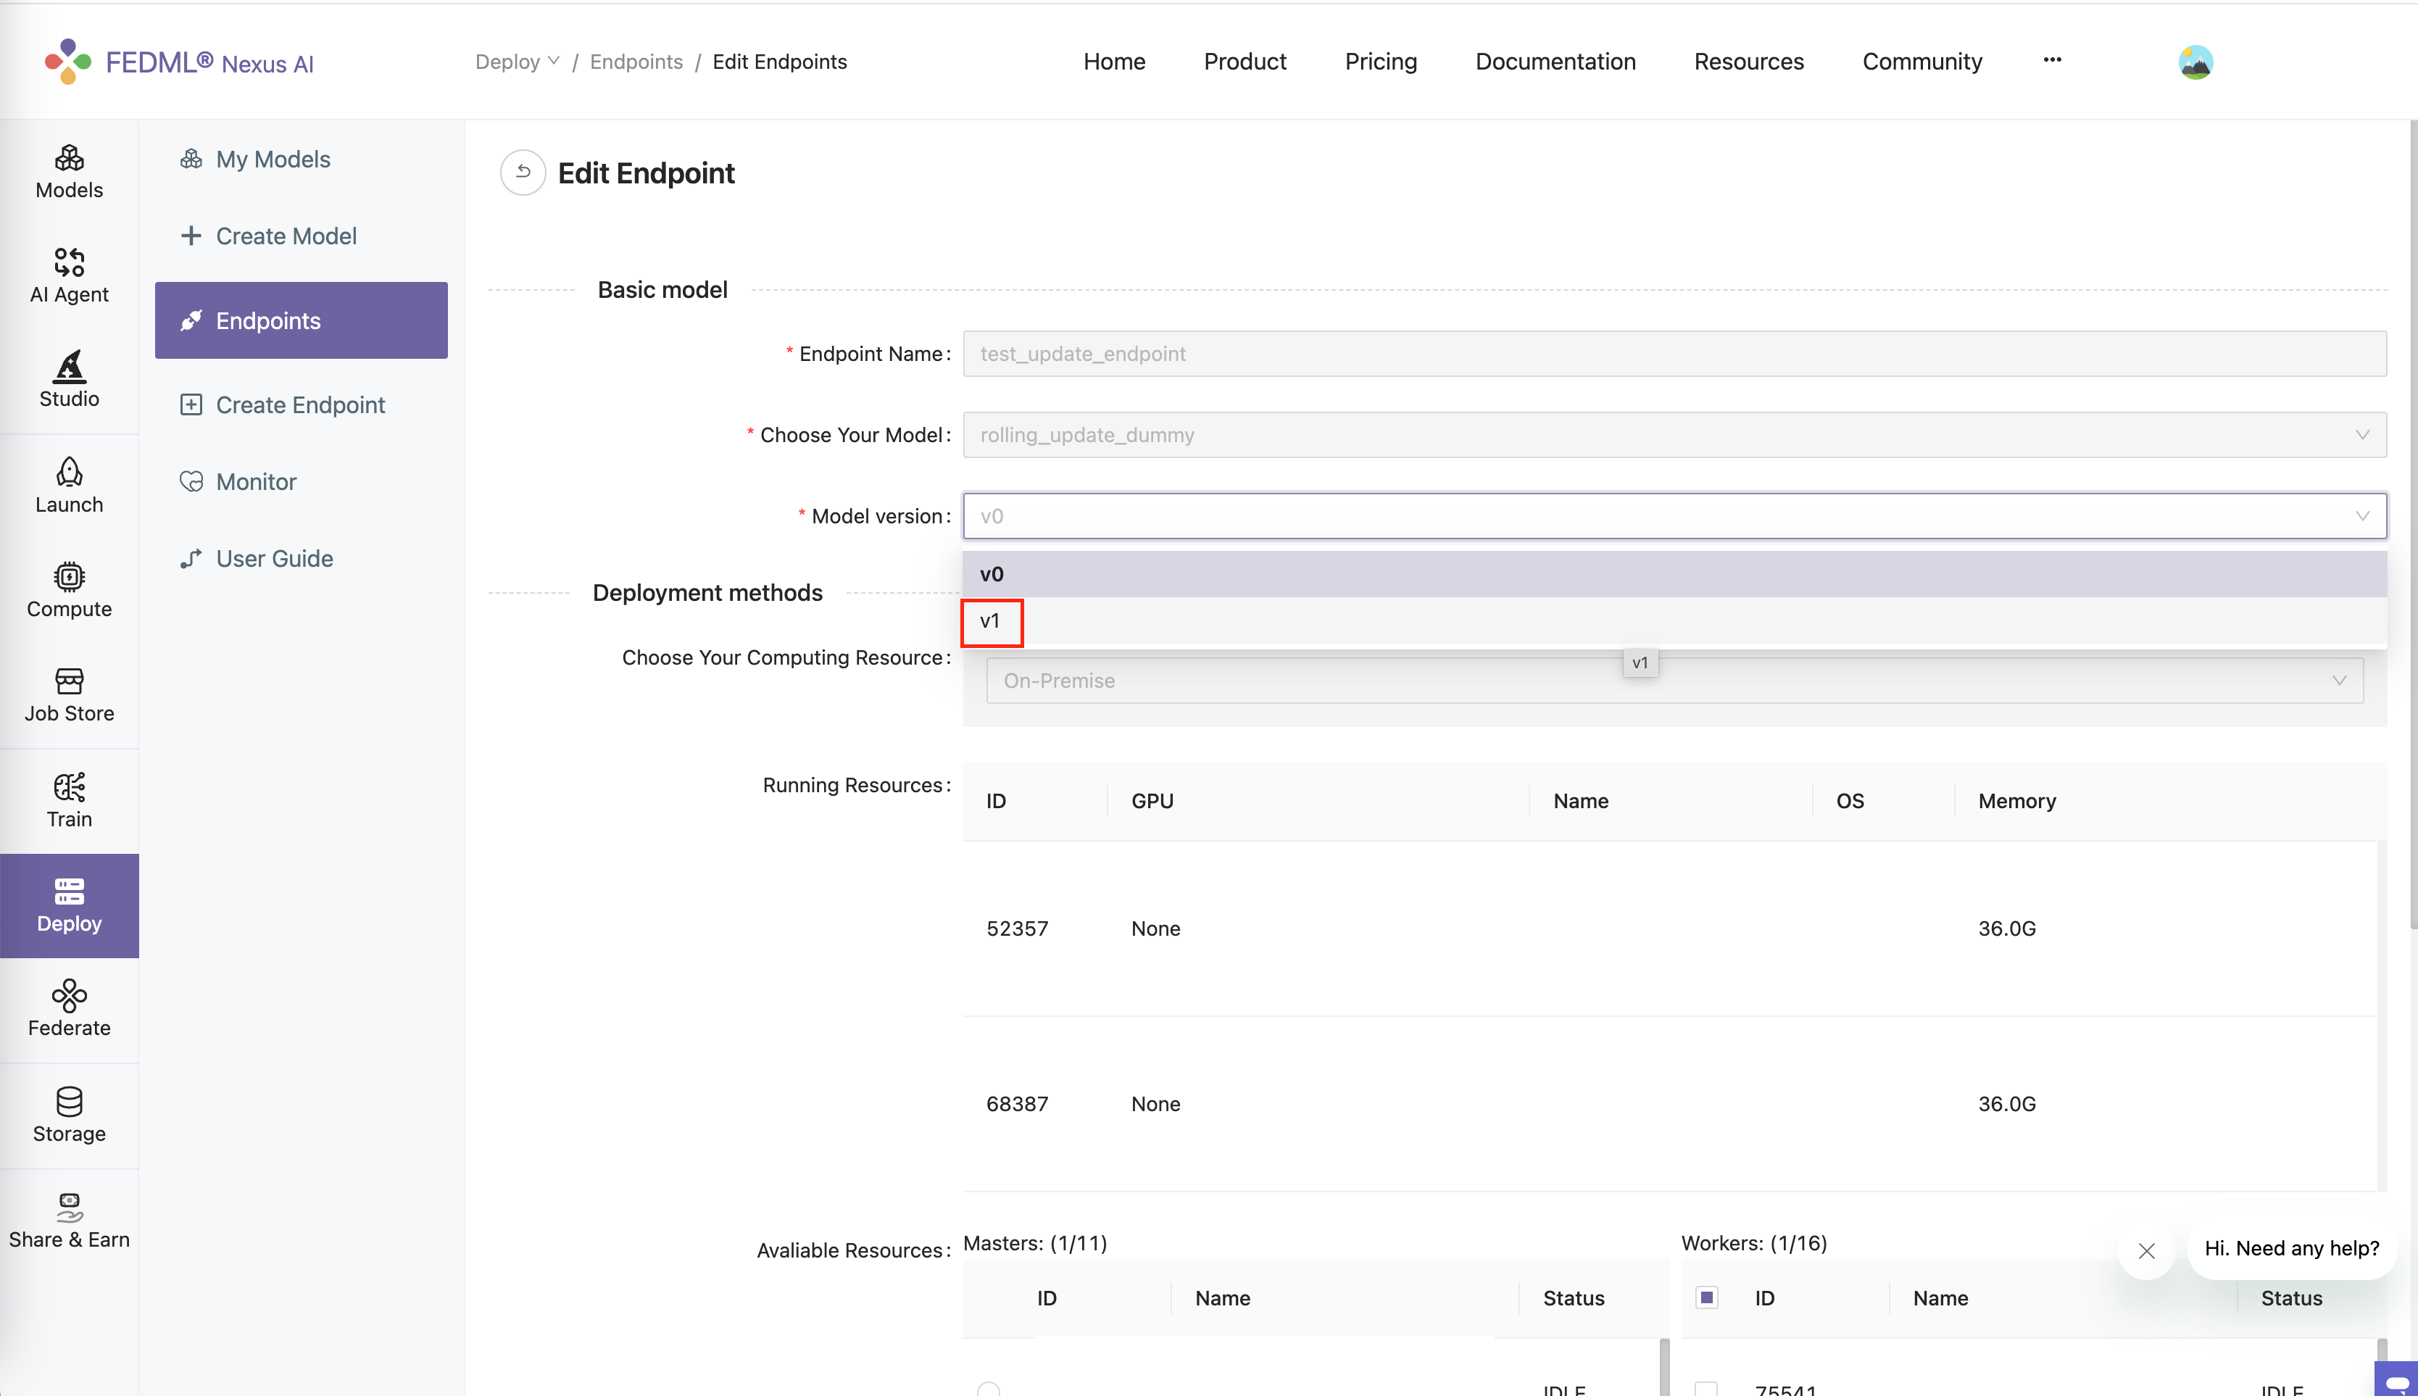Screen dimensions: 2418x1396
Task: Open the Models section in the sidebar
Action: click(x=69, y=173)
